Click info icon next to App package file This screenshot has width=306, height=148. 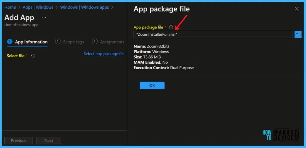coord(171,27)
